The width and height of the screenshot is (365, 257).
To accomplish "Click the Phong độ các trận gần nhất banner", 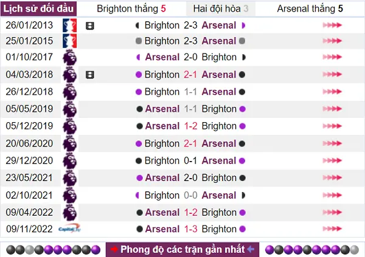I will click(x=182, y=250).
